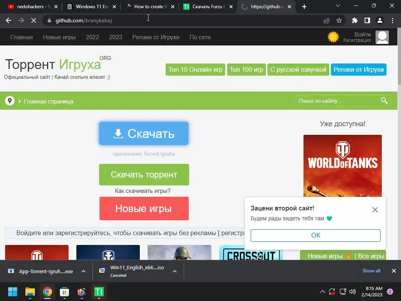Open the По сети menu item
The height and width of the screenshot is (301, 401).
pos(200,37)
